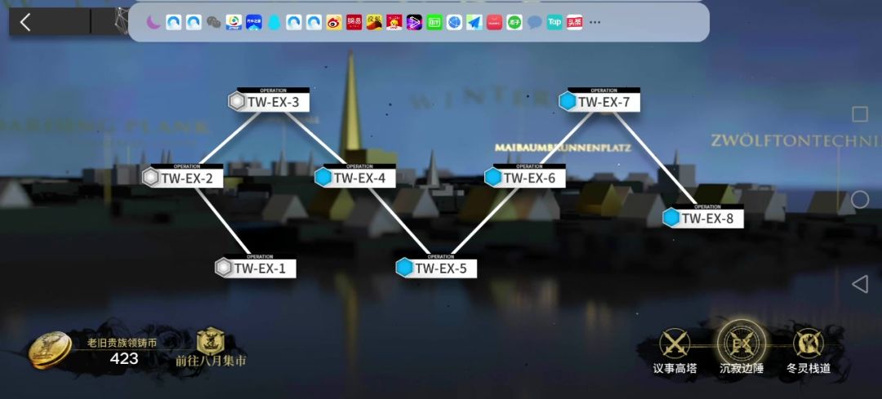Open the TapTap icon in notification bar
Viewport: 882px width, 399px height.
(x=555, y=23)
